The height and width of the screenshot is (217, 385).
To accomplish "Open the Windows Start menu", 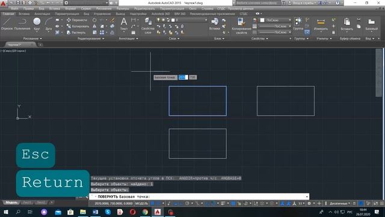I will click(x=5, y=212).
